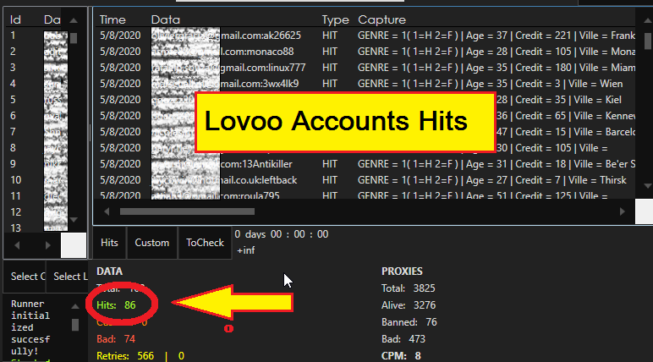The image size is (653, 362).
Task: Select the result row with Credit = 180
Action: point(365,68)
